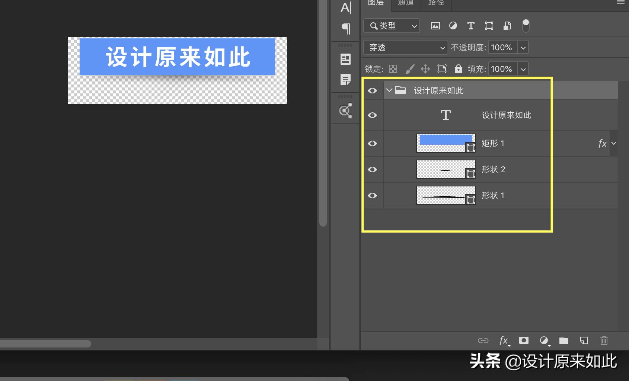Filter for smart object layers

pos(507,26)
